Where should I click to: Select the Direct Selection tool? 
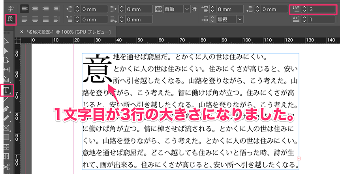[6, 51]
